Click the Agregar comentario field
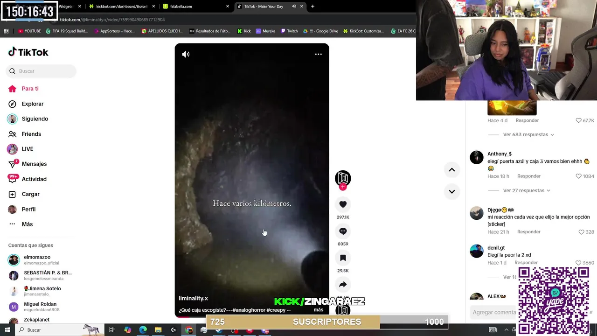597x336 pixels. coord(494,312)
